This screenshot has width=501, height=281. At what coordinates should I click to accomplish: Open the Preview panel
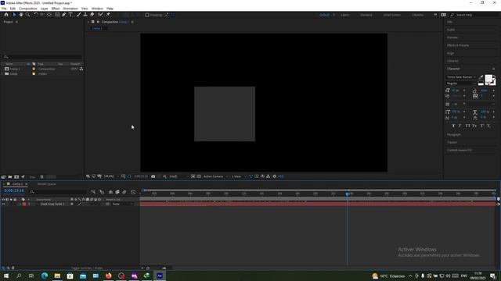(452, 37)
